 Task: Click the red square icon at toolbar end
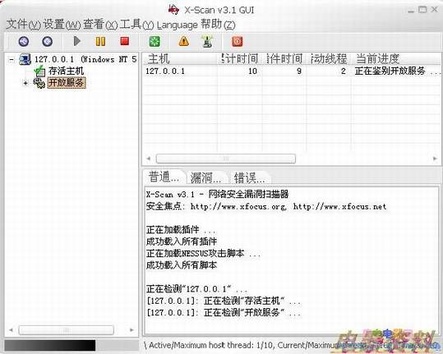(237, 42)
